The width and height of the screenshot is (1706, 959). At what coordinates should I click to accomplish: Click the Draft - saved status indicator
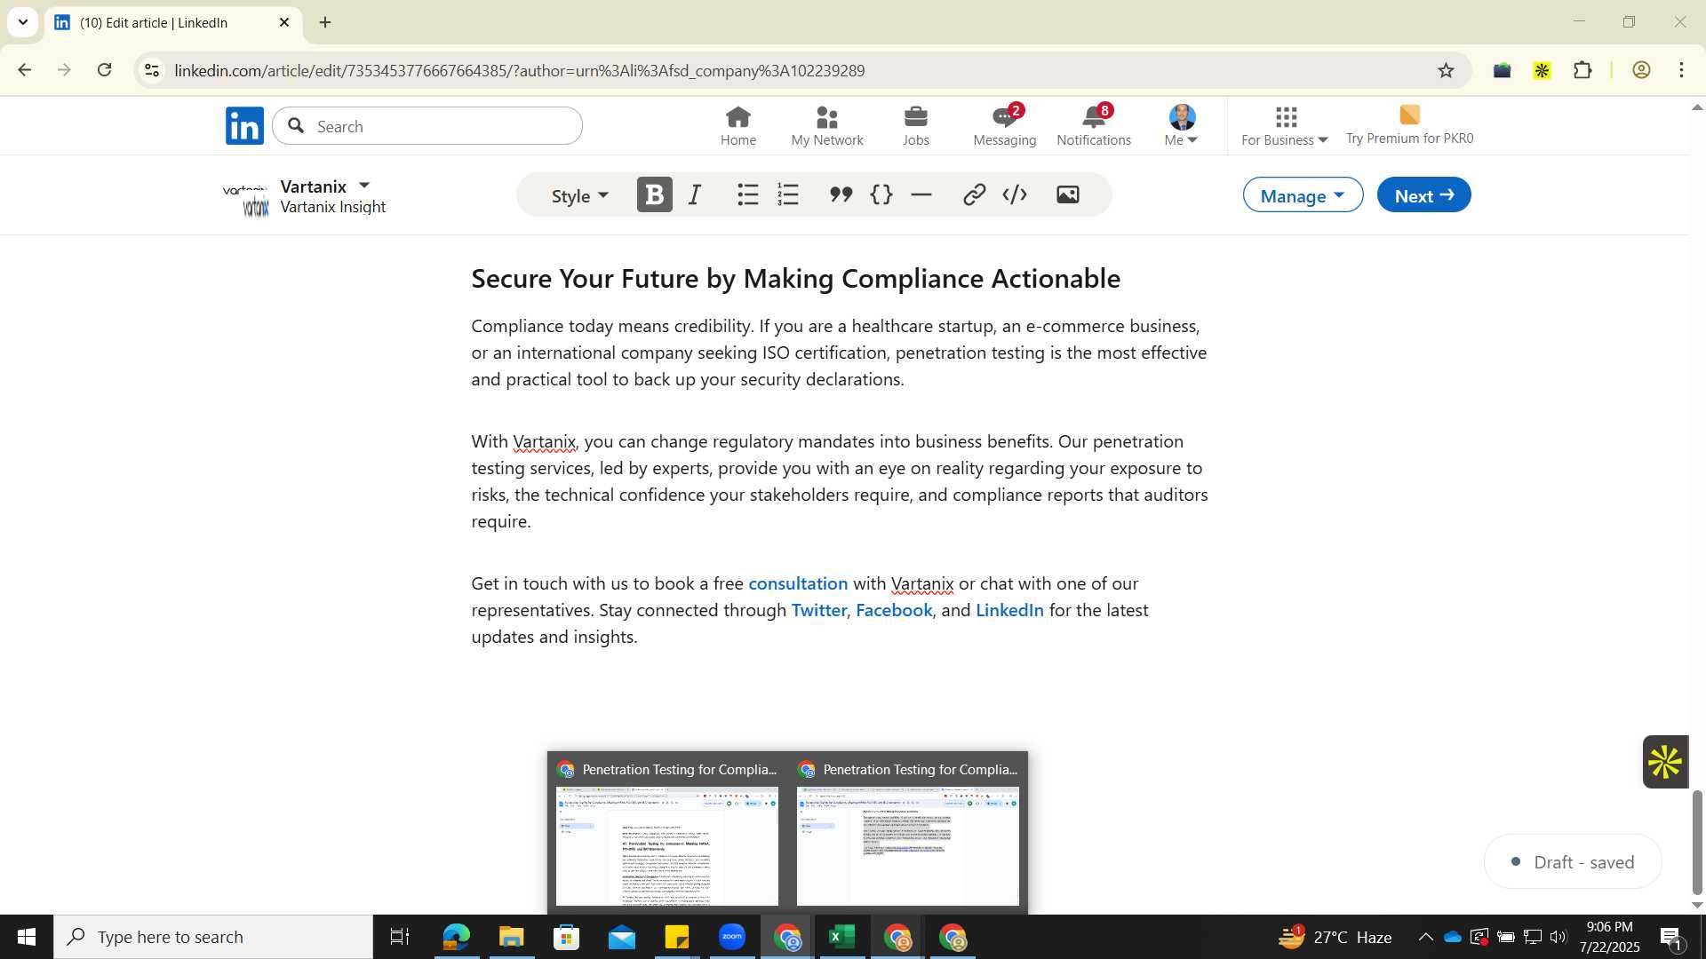pos(1572,861)
